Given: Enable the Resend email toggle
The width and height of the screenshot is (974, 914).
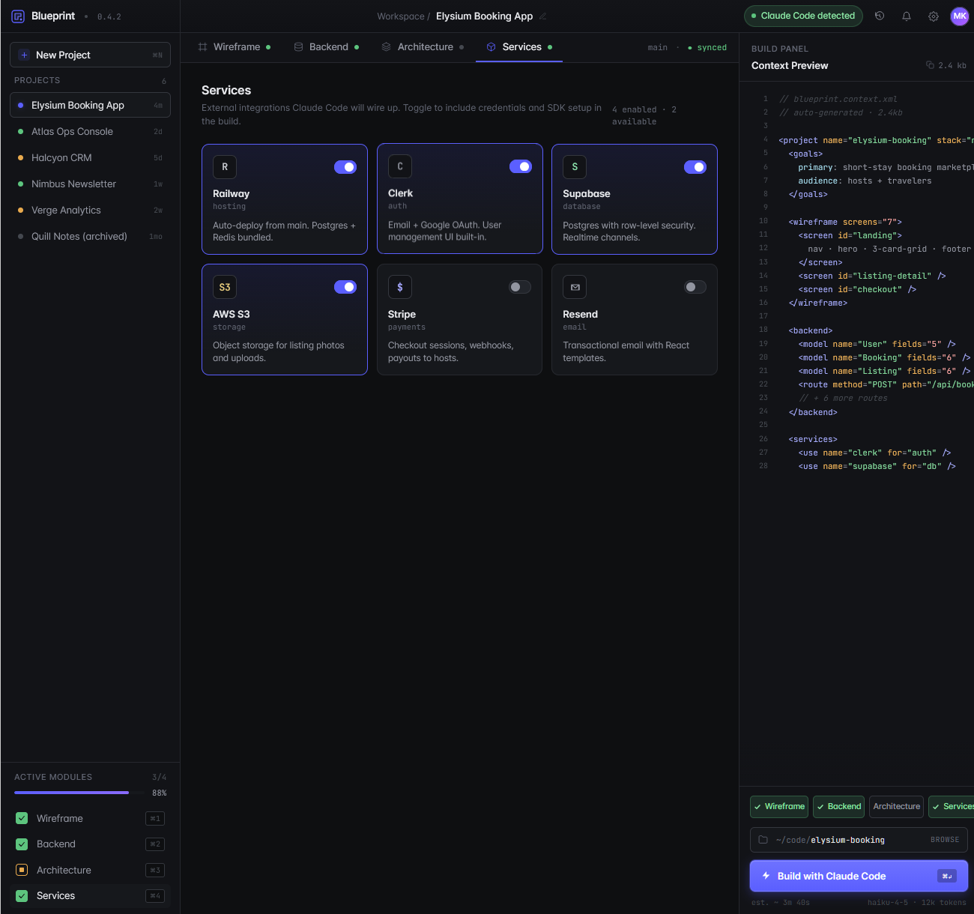Looking at the screenshot, I should pos(695,287).
